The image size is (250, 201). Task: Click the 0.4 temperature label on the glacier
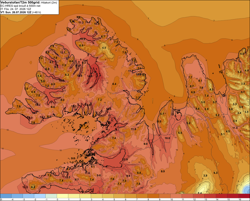[x=199, y=193]
